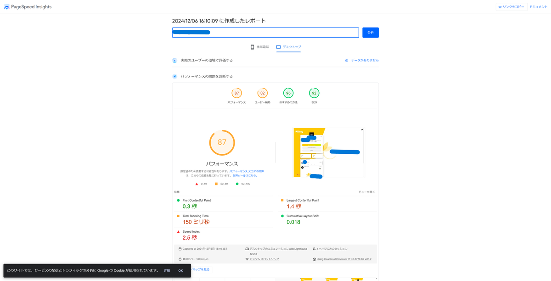Switch to the 携帯電話 tab
Image resolution: width=551 pixels, height=281 pixels.
pos(259,47)
